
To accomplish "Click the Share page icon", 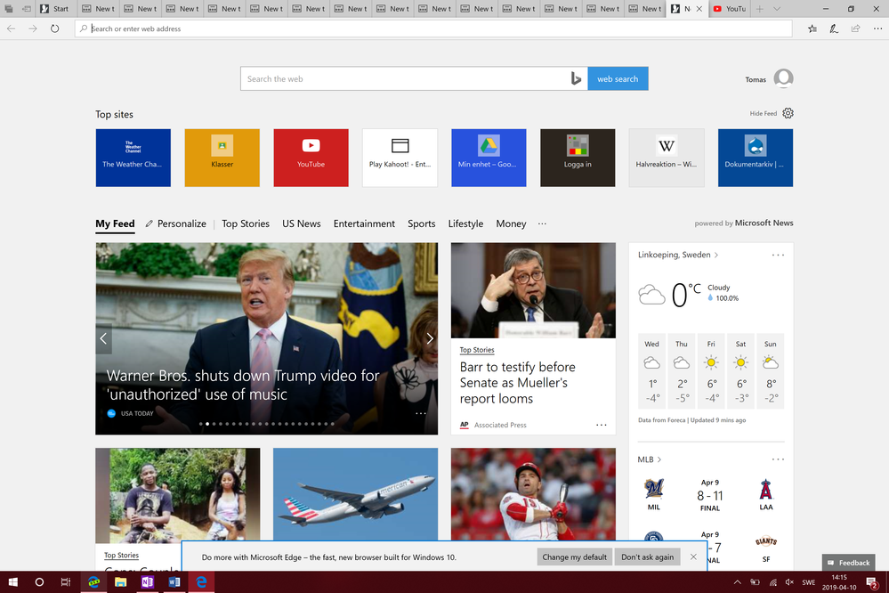I will click(x=855, y=28).
